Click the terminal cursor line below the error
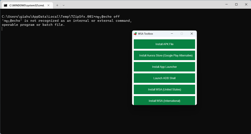This screenshot has height=134, width=251. click(x=2, y=29)
